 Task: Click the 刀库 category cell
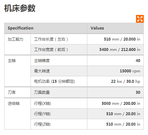coord(18,92)
